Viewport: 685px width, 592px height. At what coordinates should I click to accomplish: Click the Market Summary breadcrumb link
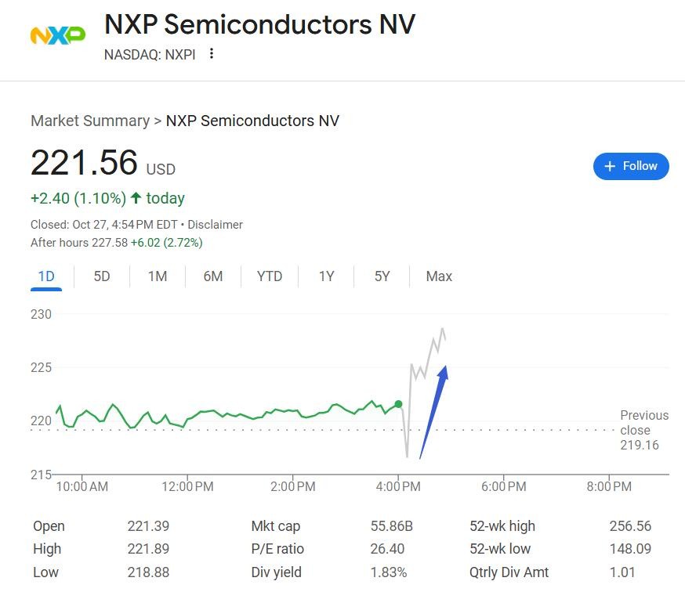tap(90, 121)
